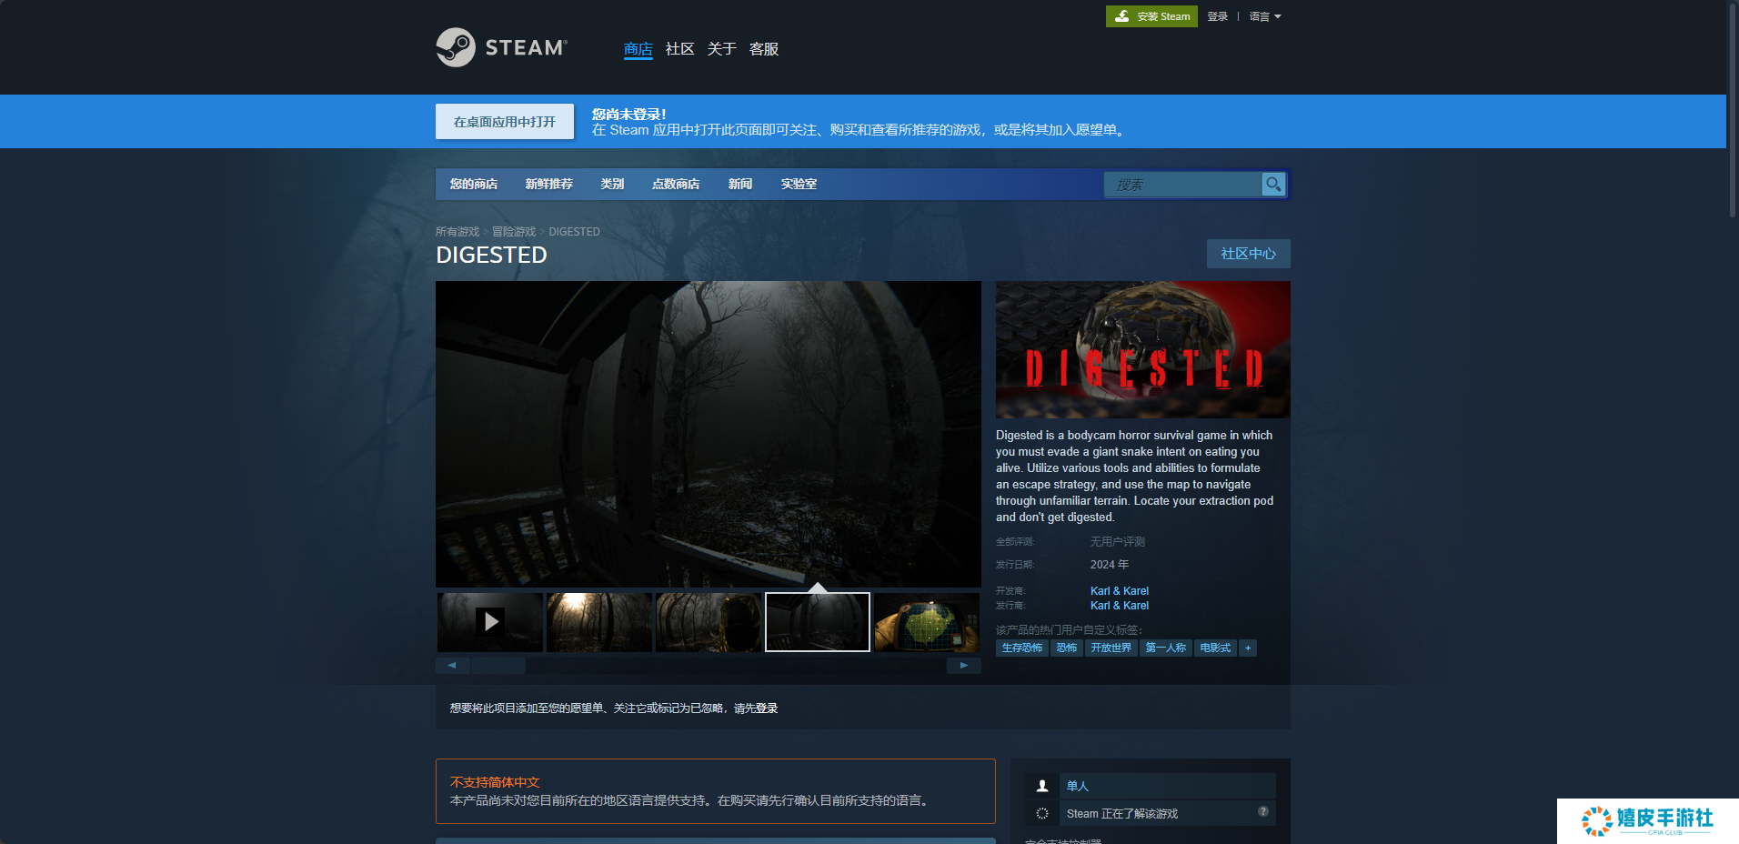This screenshot has width=1739, height=844.
Task: Expand the 类别 categories menu
Action: tap(612, 184)
